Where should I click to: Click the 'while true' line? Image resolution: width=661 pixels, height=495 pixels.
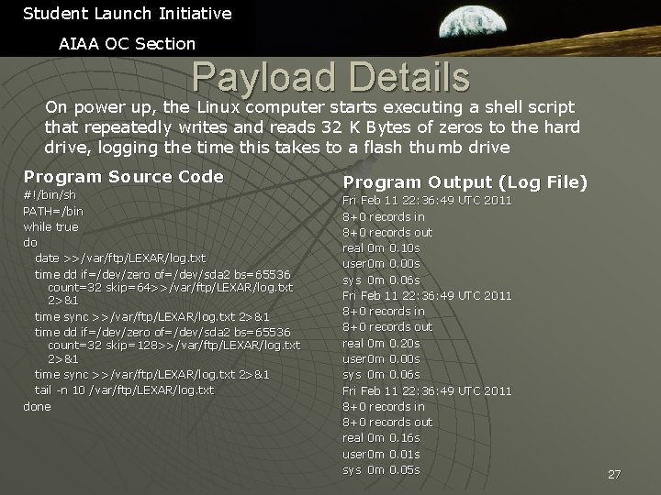tap(51, 227)
